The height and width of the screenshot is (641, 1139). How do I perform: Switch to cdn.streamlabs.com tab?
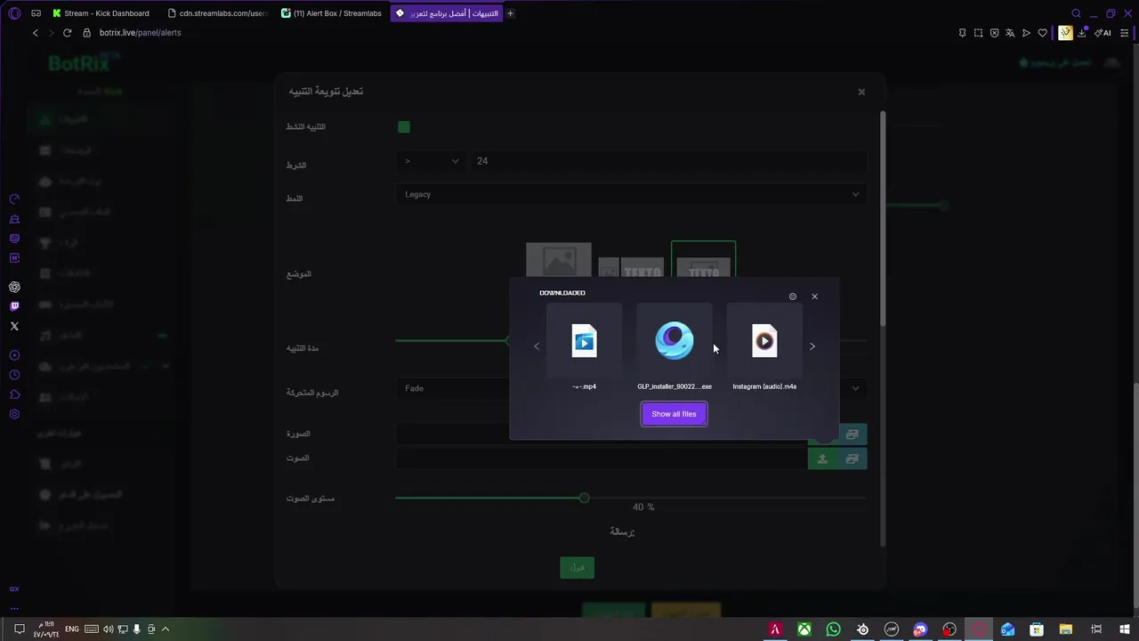point(218,13)
